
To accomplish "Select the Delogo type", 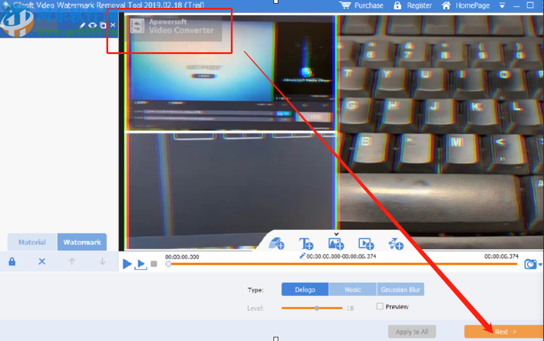I will 305,289.
